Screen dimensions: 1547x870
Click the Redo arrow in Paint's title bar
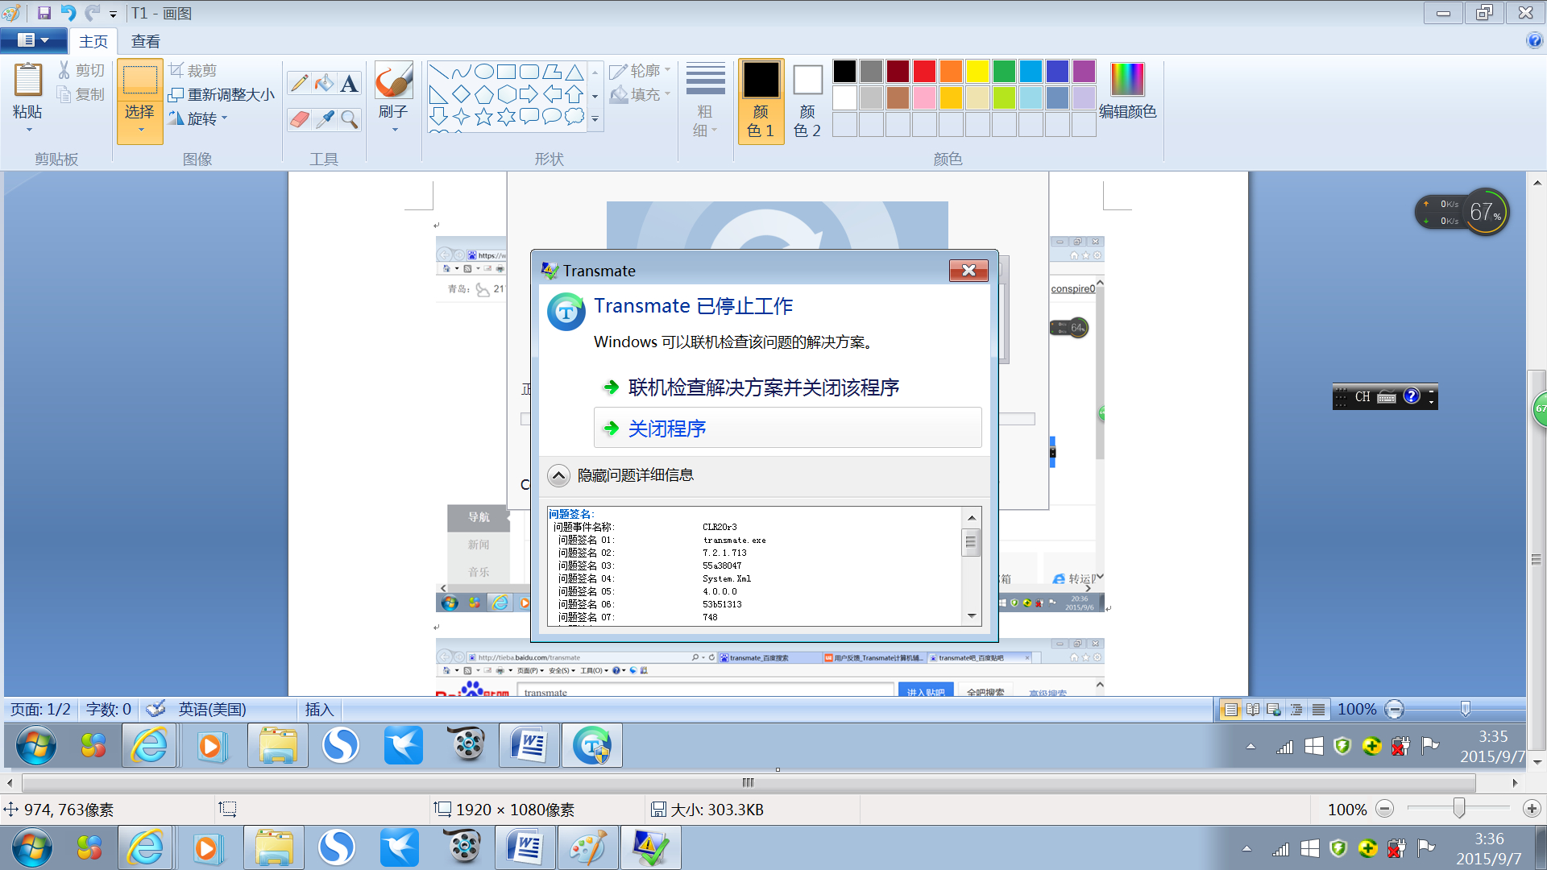93,13
